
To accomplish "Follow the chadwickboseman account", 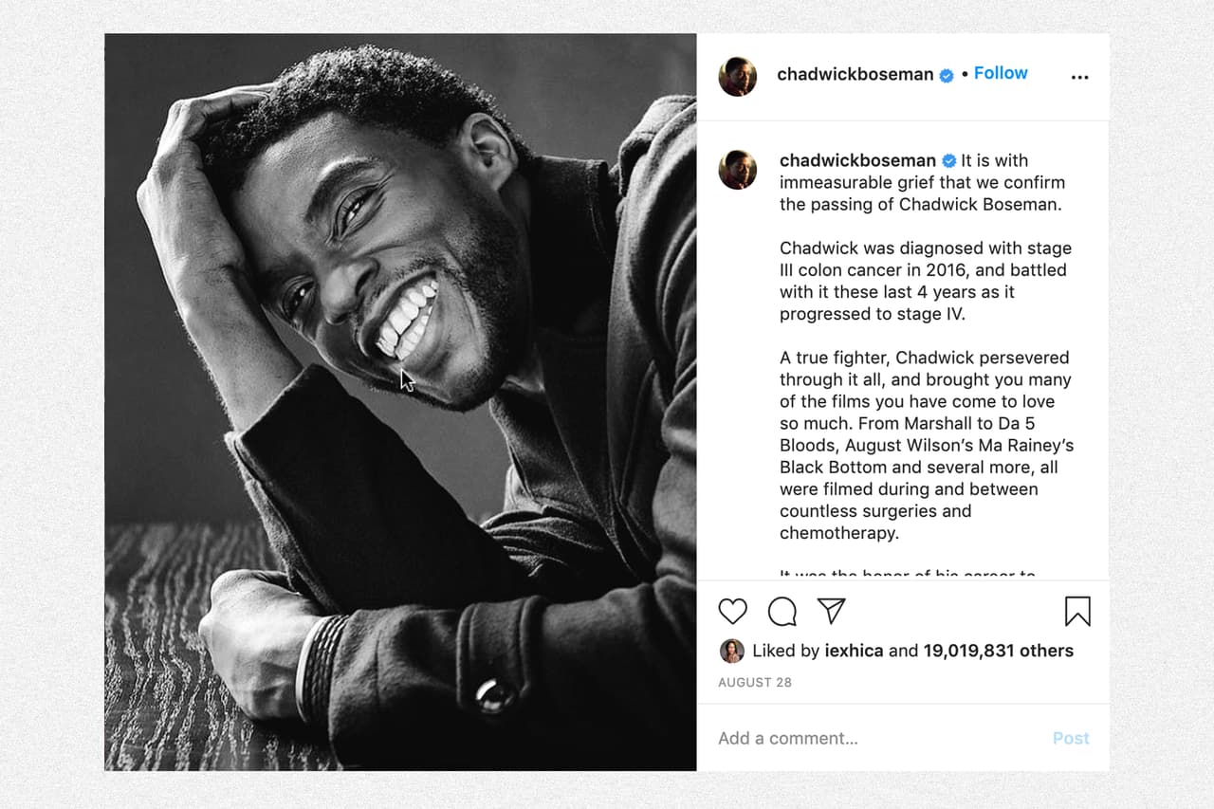I will tap(1001, 73).
